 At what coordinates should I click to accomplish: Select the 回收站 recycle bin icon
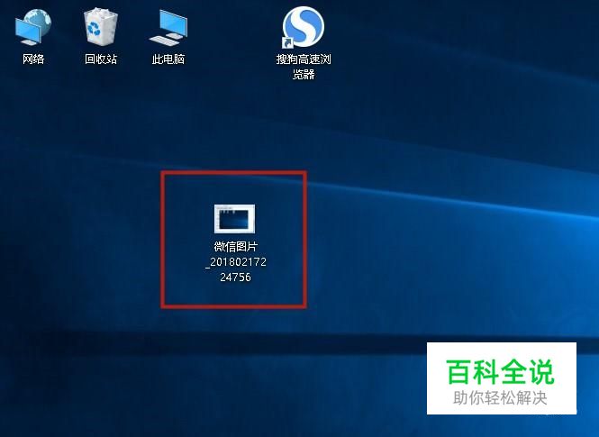[x=101, y=27]
